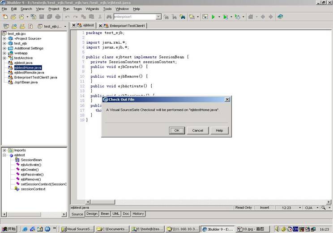Select ejbPassivate() in structure pane
Screen dimensions: 333x233
pyautogui.click(x=32, y=175)
